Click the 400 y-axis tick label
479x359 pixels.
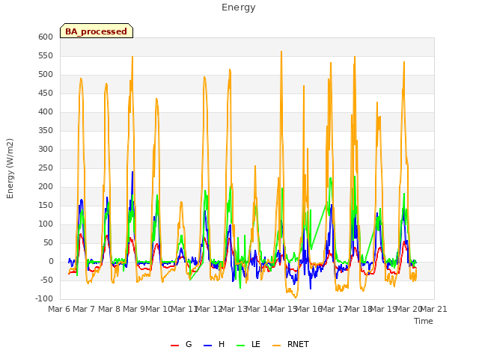pos(46,112)
